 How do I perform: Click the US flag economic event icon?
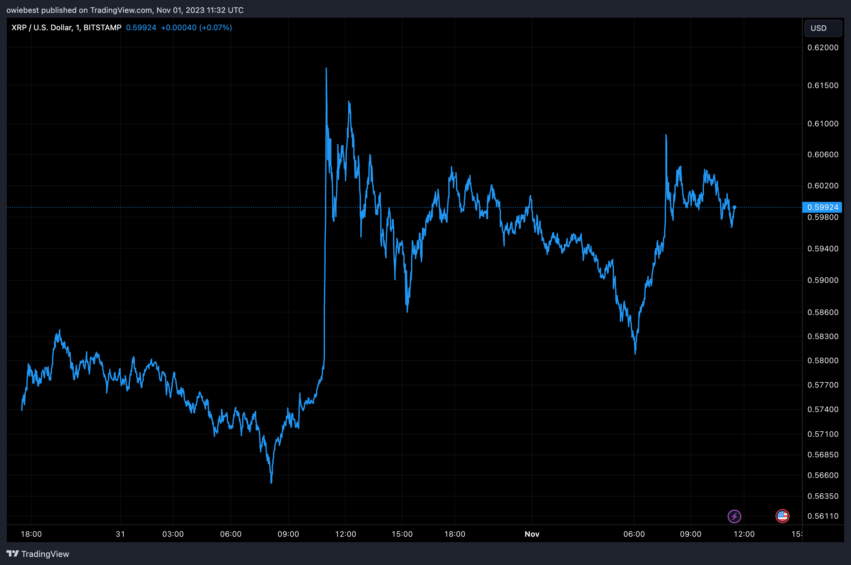pos(782,516)
